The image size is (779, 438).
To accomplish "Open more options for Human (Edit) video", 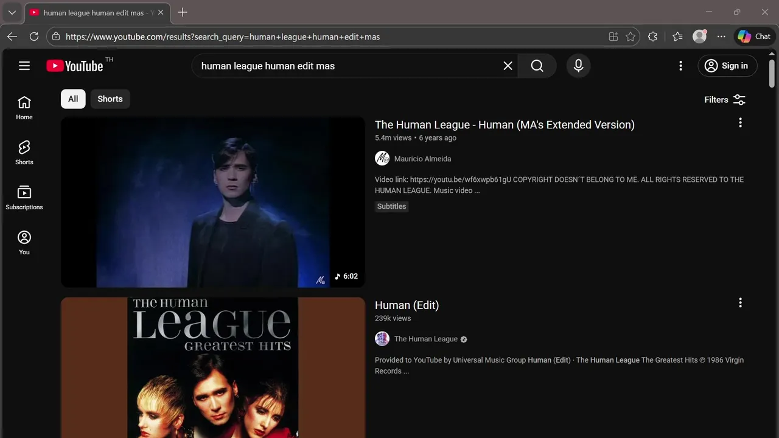I will tap(740, 303).
